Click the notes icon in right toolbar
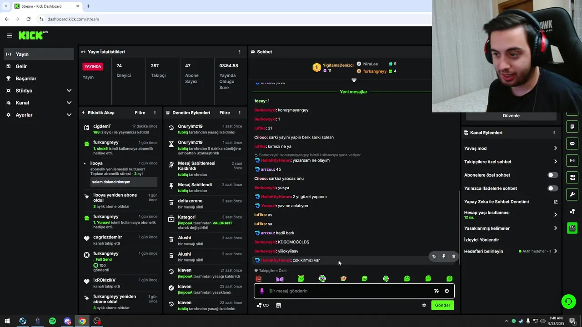The image size is (582, 327). click(572, 126)
